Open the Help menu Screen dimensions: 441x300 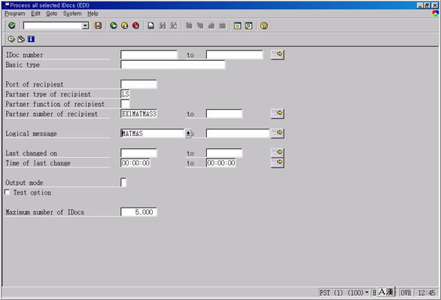click(x=93, y=14)
